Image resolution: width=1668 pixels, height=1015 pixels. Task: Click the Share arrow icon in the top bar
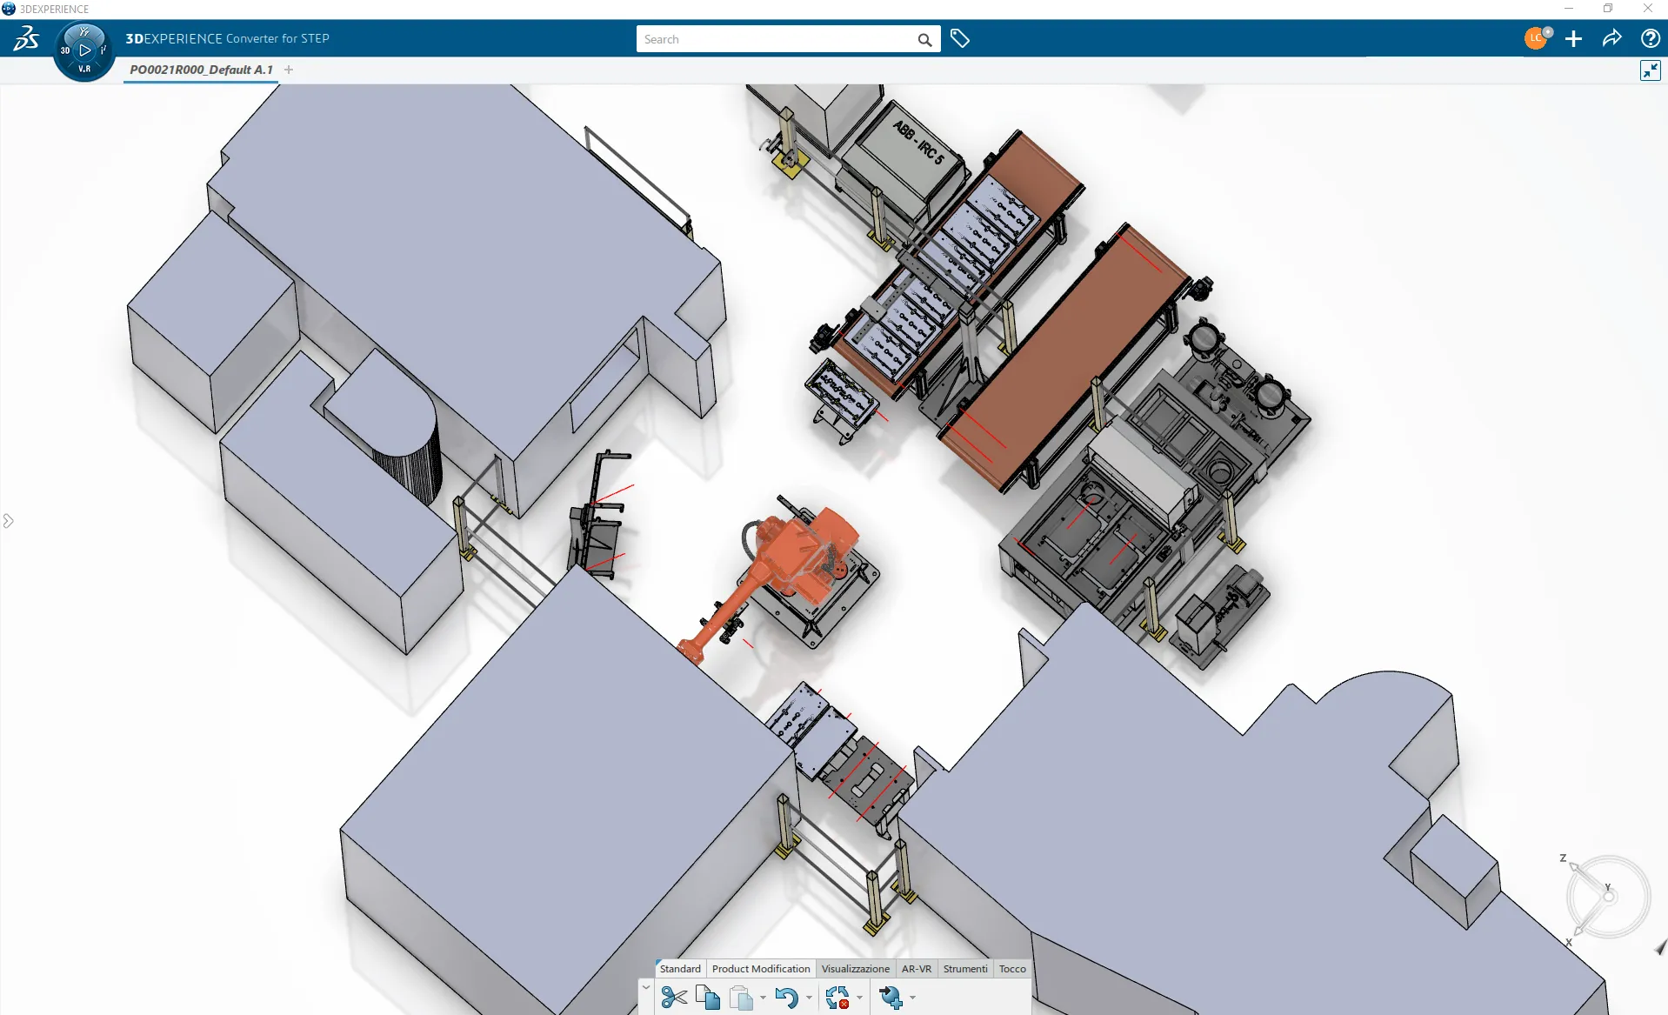point(1611,38)
